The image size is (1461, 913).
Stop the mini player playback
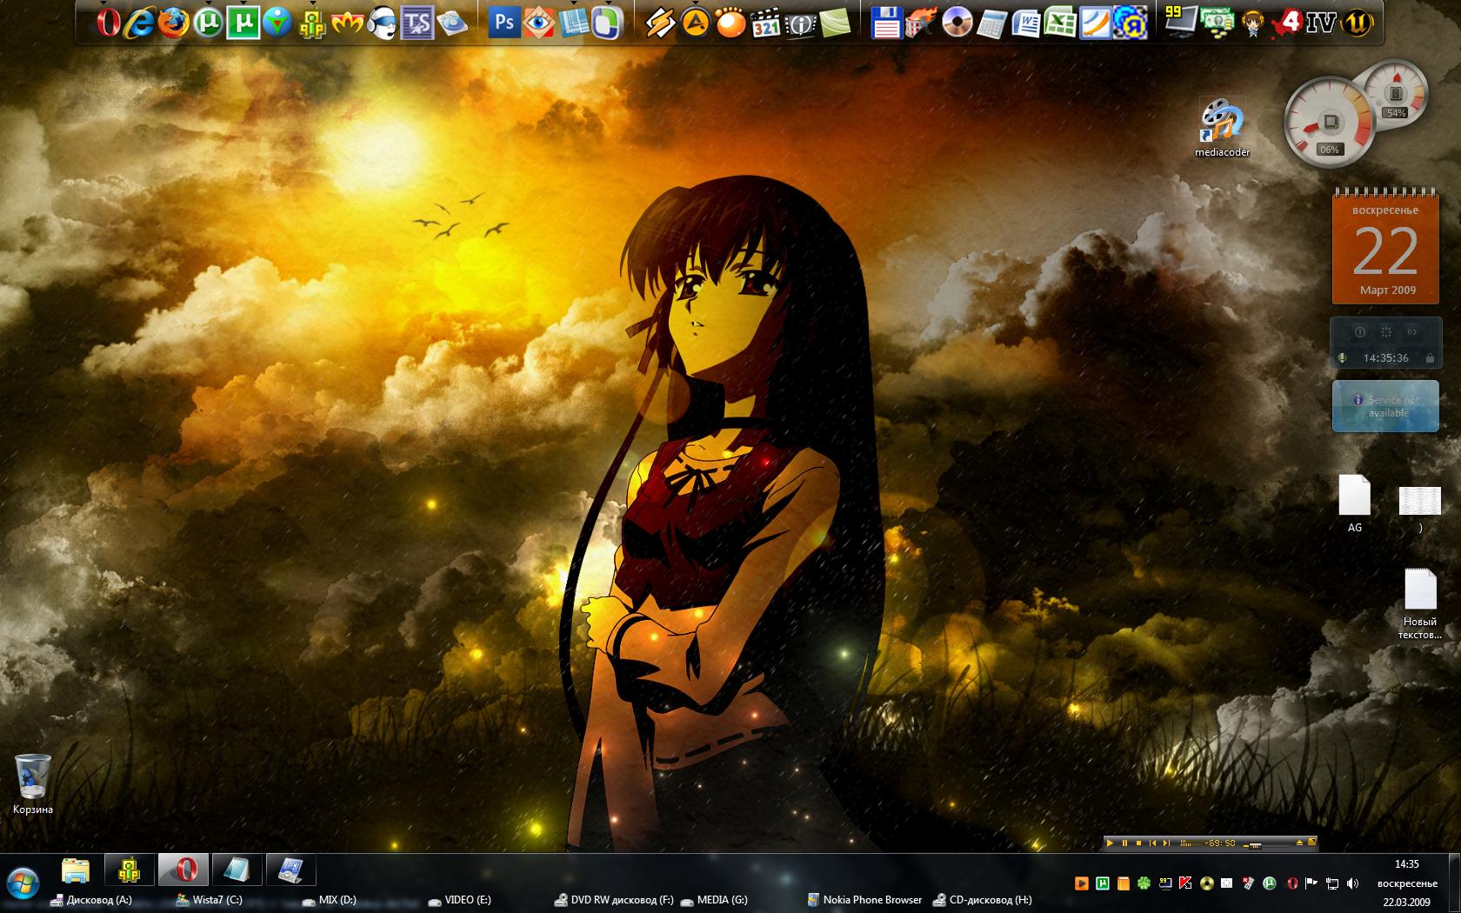(x=1138, y=843)
